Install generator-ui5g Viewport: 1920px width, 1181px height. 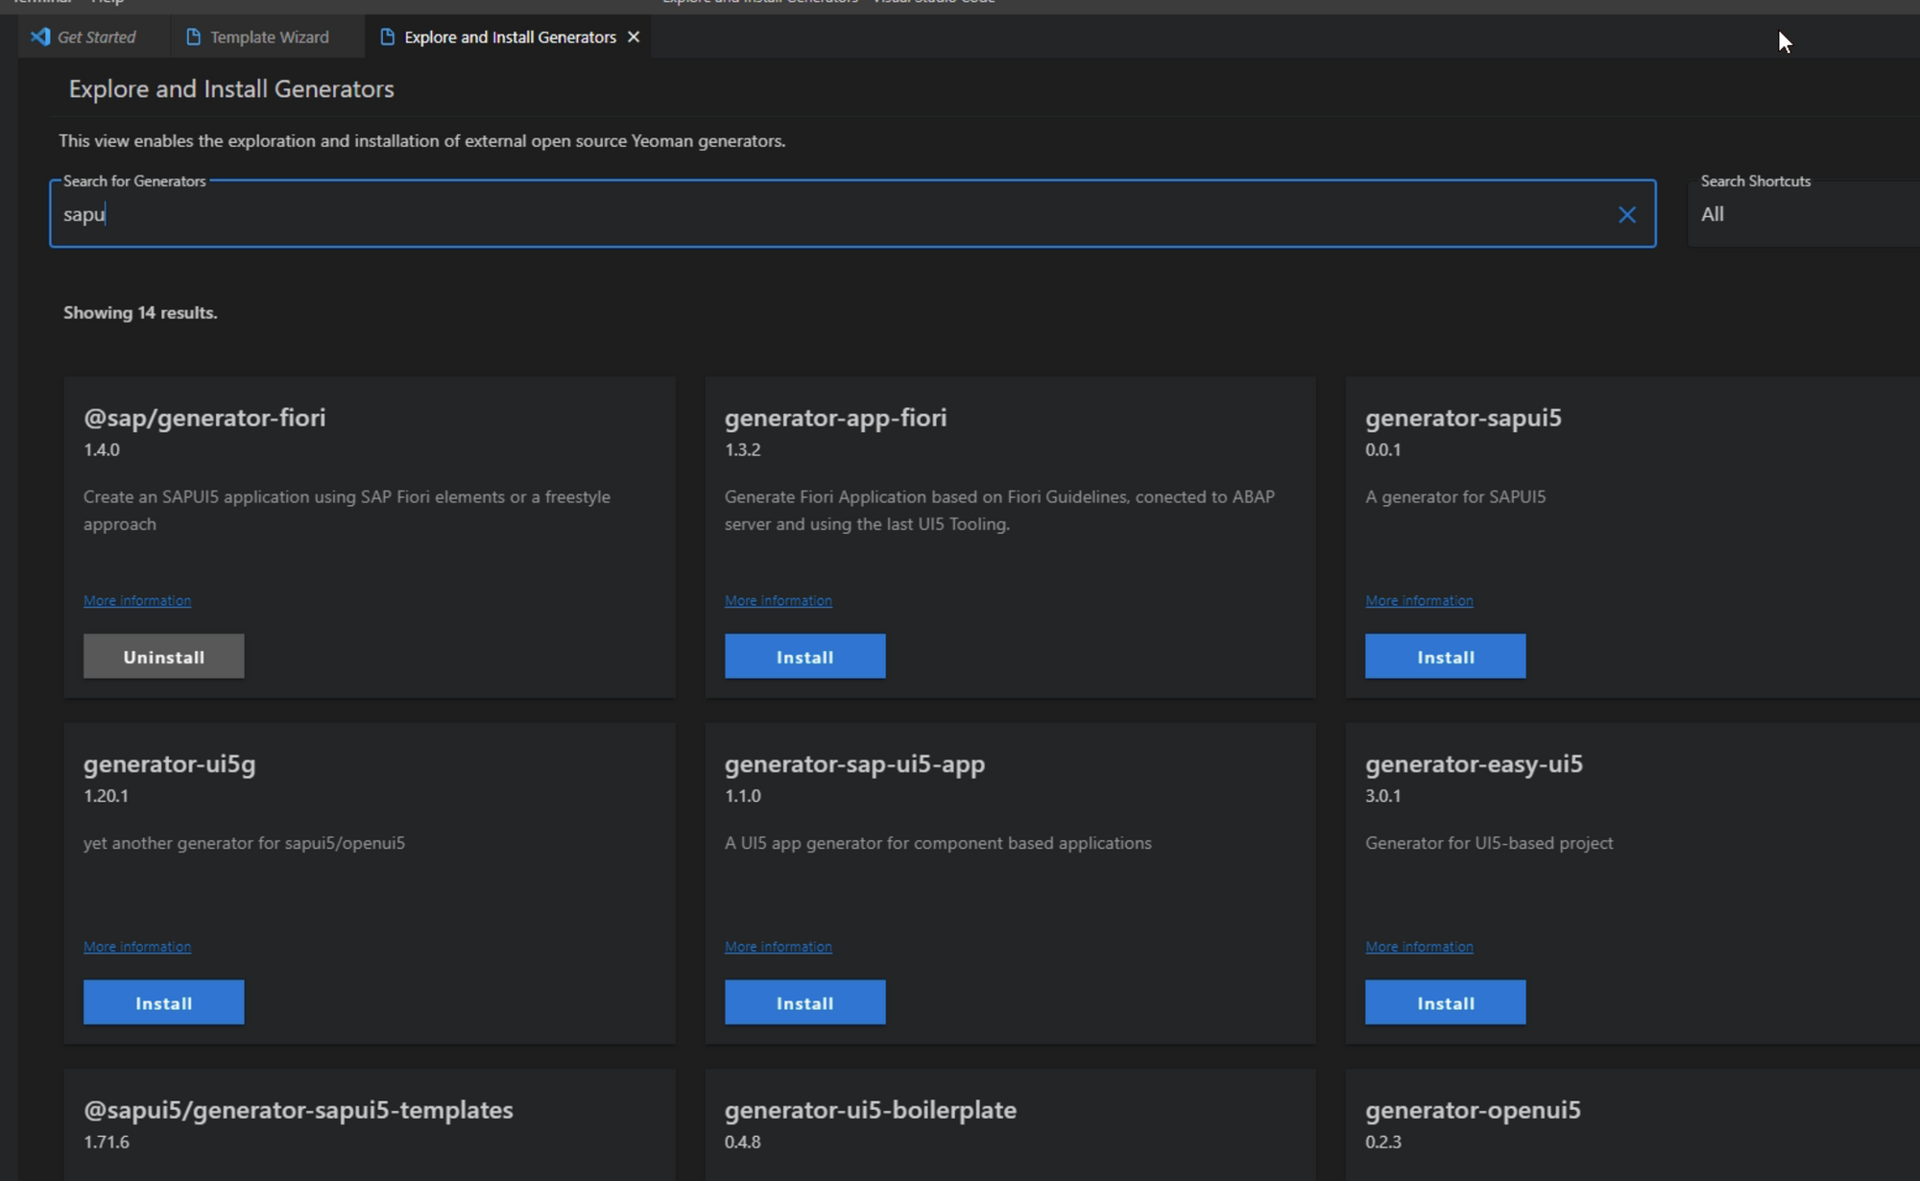[x=163, y=1002]
